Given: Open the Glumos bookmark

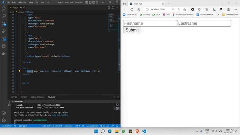Looking at the screenshot, I should point(145,15).
